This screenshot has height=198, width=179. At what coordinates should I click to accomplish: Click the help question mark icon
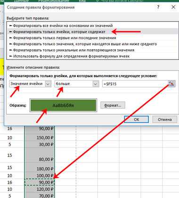pyautogui.click(x=158, y=7)
